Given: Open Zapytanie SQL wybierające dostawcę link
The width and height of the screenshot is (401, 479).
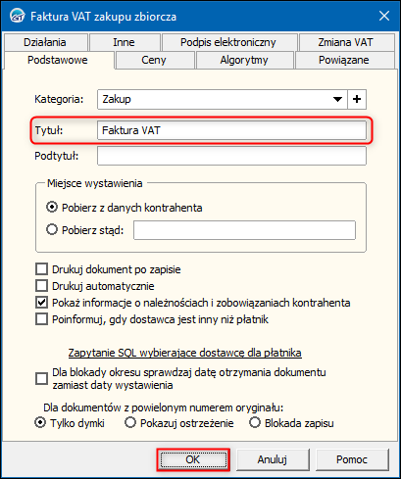Looking at the screenshot, I should (184, 353).
